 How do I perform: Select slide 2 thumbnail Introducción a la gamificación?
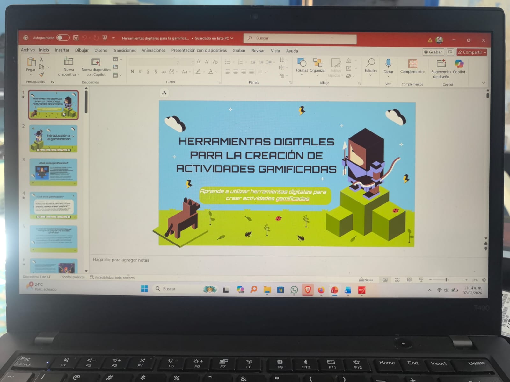click(x=54, y=138)
